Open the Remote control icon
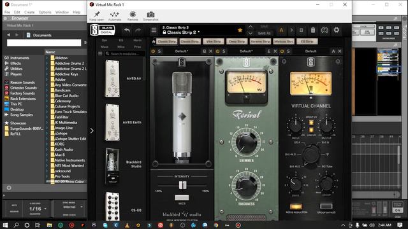This screenshot has height=229, width=408. [133, 14]
